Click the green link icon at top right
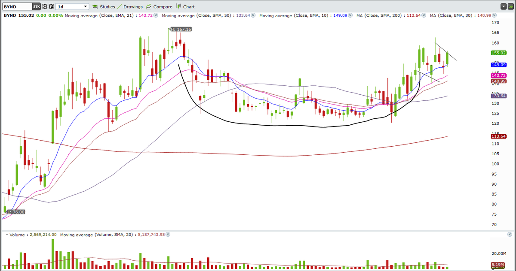 [x=510, y=6]
